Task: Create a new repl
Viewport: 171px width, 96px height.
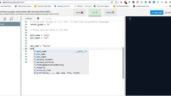Action: [x=157, y=13]
